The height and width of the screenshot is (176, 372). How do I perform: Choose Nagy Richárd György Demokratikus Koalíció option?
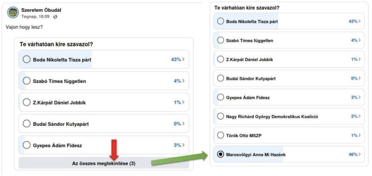pyautogui.click(x=220, y=116)
